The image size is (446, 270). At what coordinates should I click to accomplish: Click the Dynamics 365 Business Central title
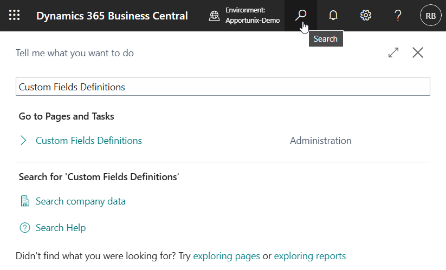click(112, 16)
